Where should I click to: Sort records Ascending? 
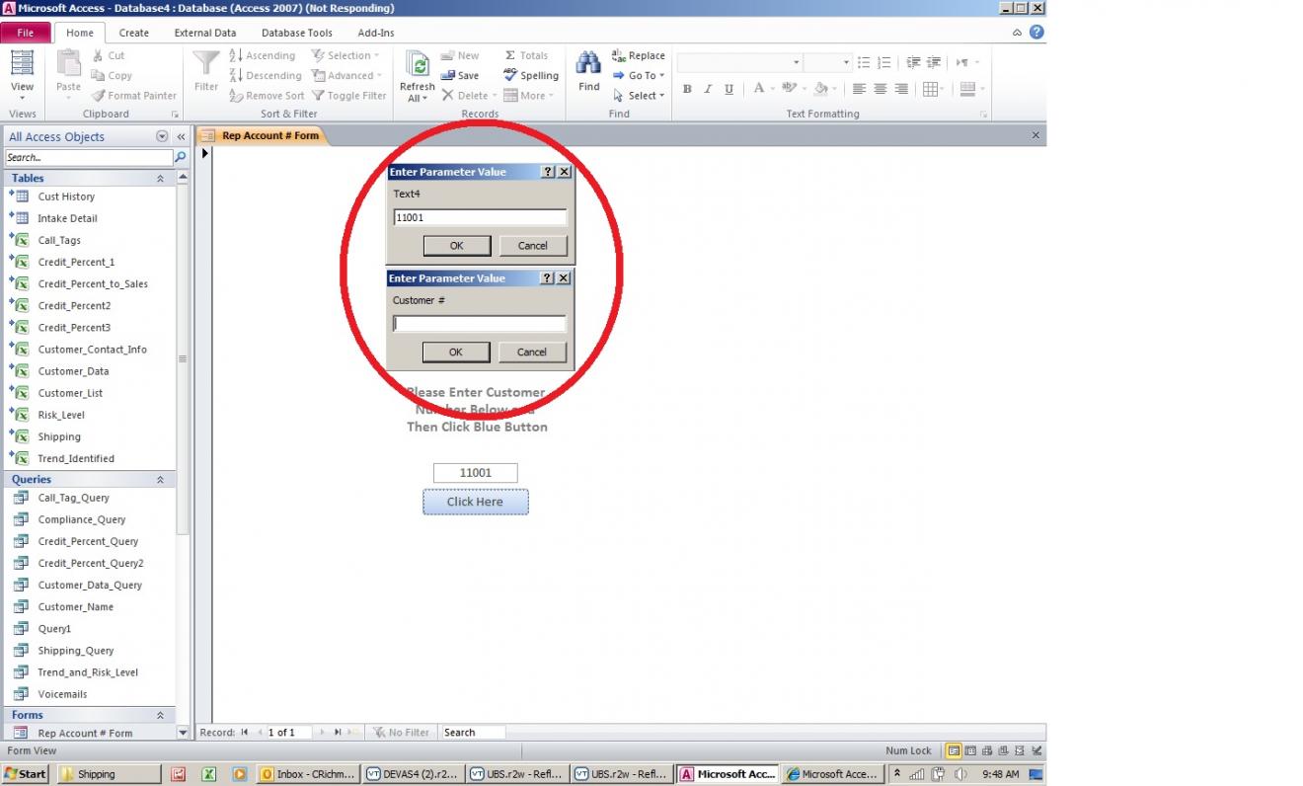263,55
